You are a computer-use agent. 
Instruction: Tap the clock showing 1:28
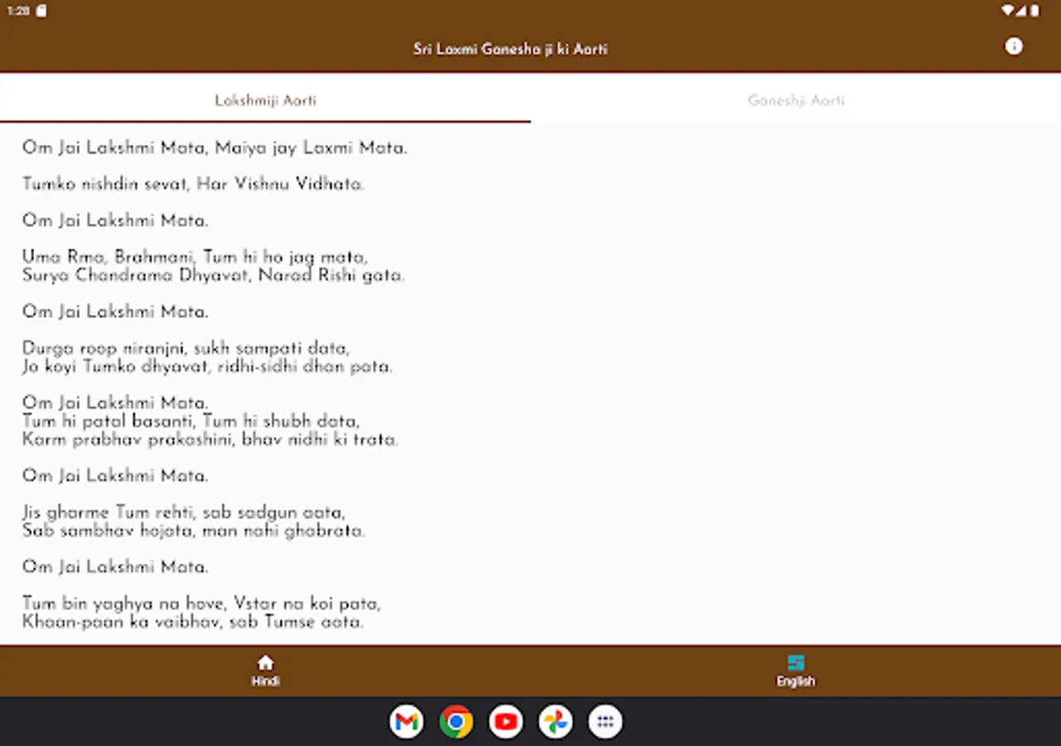point(18,11)
